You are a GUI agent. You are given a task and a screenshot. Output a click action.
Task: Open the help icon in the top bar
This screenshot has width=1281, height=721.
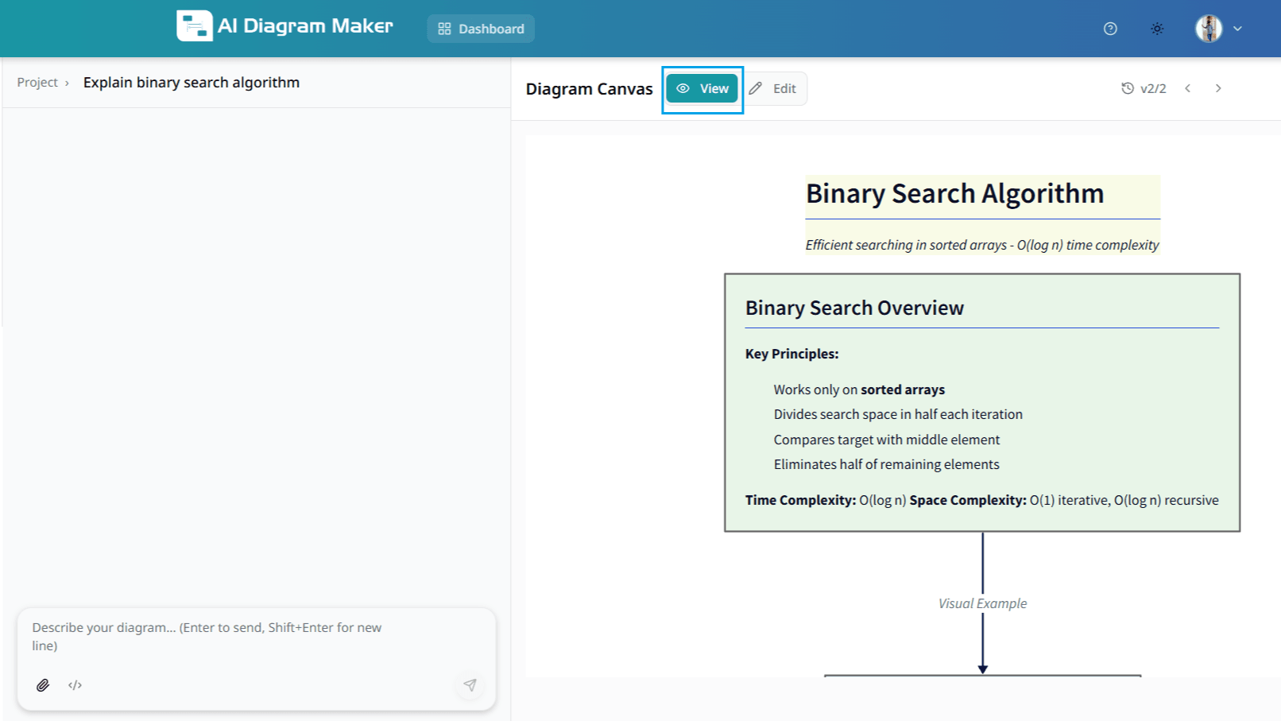click(1109, 29)
